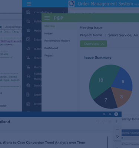Click the first sidebar sales-order icon

point(28,12)
